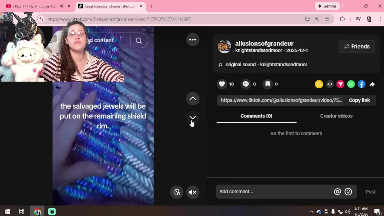
Task: Show hidden tray icons chevron
Action: pyautogui.click(x=311, y=211)
